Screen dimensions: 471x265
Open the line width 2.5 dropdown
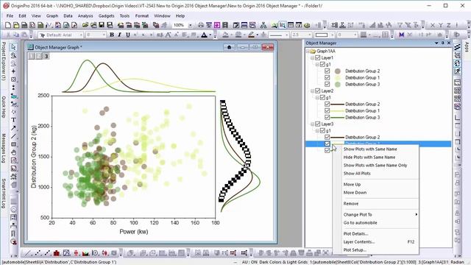pyautogui.click(x=310, y=35)
